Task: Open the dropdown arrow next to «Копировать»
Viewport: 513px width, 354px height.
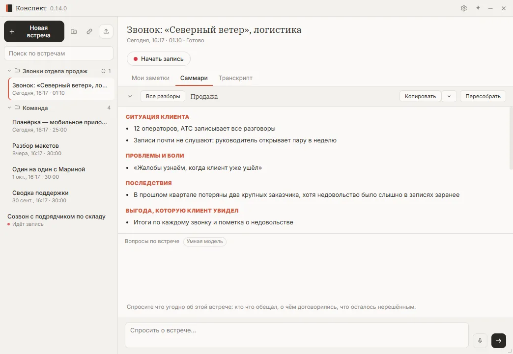Action: [x=449, y=96]
